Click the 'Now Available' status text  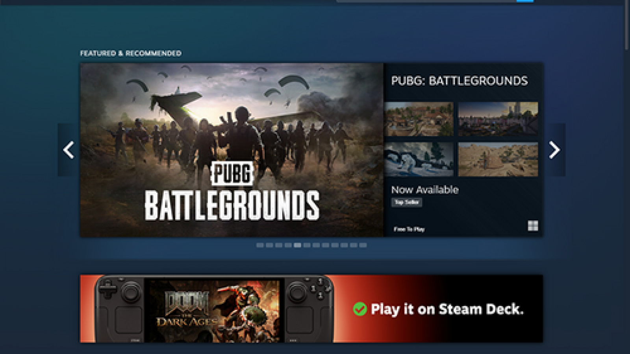point(425,190)
